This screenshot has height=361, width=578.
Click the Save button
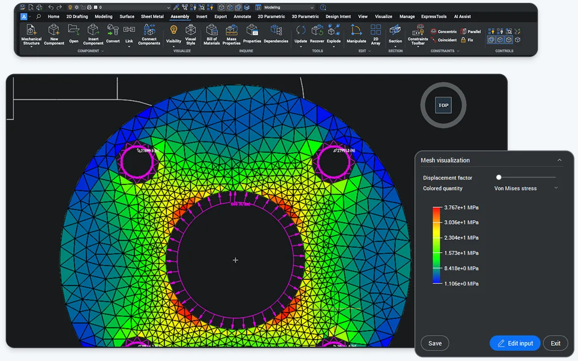435,343
